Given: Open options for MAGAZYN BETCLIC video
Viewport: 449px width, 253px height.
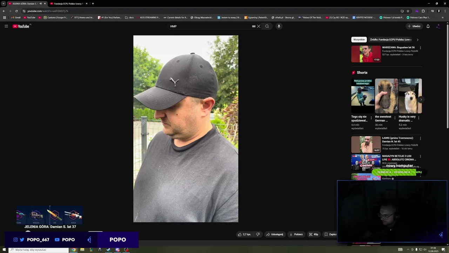Looking at the screenshot, I should (x=420, y=156).
